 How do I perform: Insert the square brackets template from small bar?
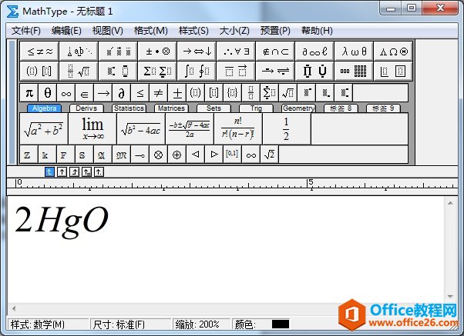[x=214, y=93]
